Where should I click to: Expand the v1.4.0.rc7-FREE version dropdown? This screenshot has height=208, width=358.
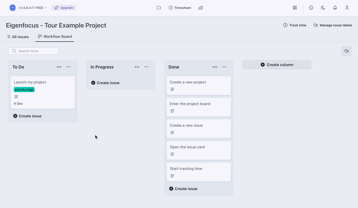coord(32,8)
